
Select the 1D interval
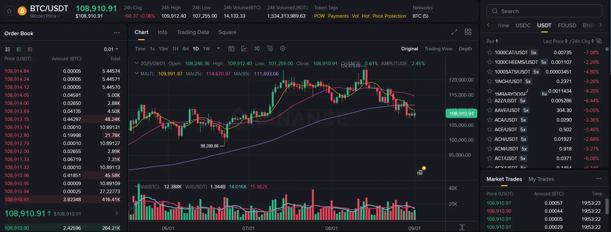(x=196, y=49)
